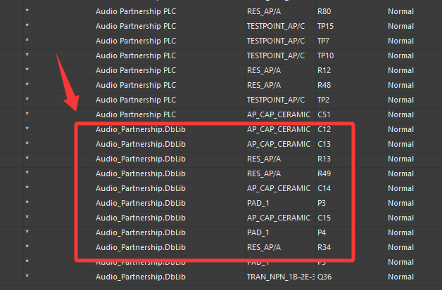Click AP_CAP_CERAMIC cell in the C13 row
442x290 pixels.
point(280,144)
